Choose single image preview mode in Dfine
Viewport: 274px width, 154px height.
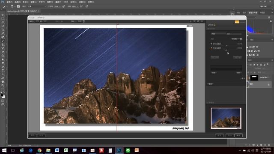[37, 21]
